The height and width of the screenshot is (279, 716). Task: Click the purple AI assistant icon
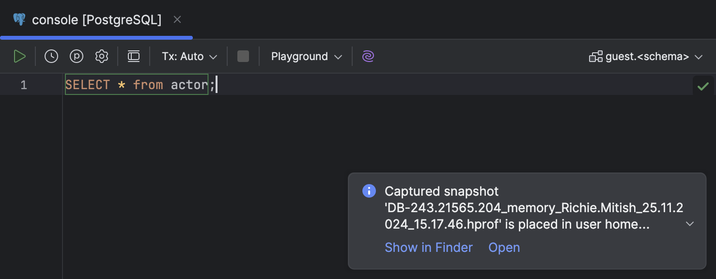click(x=368, y=56)
